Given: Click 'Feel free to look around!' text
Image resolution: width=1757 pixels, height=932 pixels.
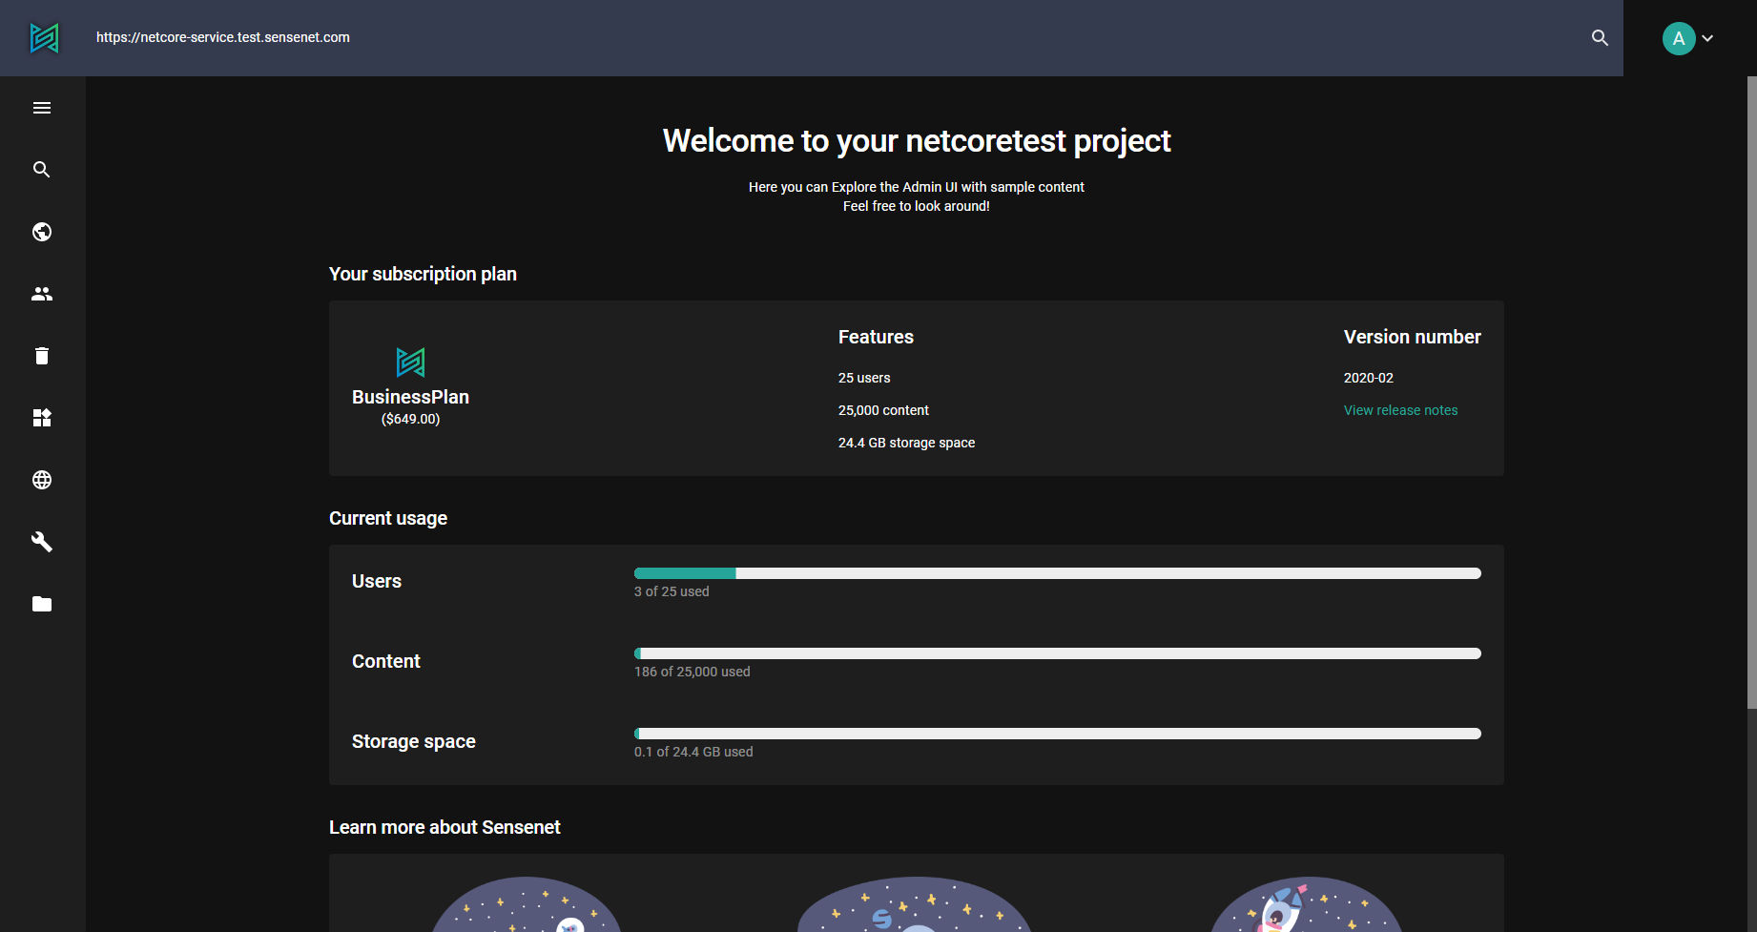Looking at the screenshot, I should pyautogui.click(x=916, y=206).
